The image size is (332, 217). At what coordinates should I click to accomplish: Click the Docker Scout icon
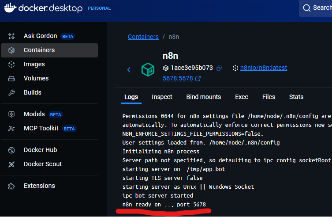[x=11, y=164]
